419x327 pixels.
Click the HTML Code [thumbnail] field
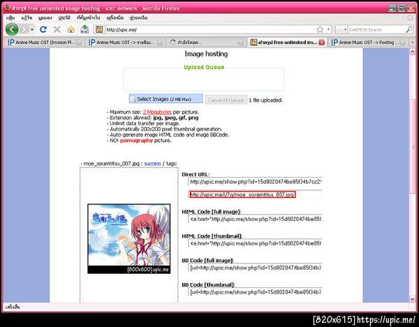click(x=255, y=243)
